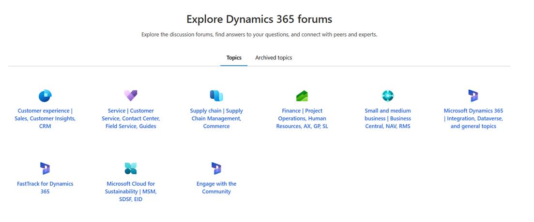Click the Service purple heart icon
The height and width of the screenshot is (222, 534).
pos(130,96)
